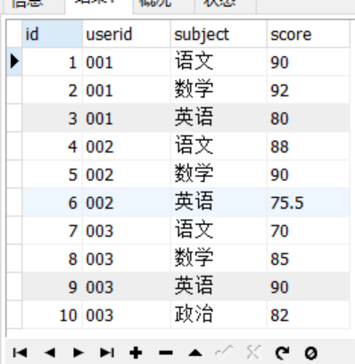The width and height of the screenshot is (355, 364).
Task: Click score 90 in row id 1
Action: tap(309, 62)
